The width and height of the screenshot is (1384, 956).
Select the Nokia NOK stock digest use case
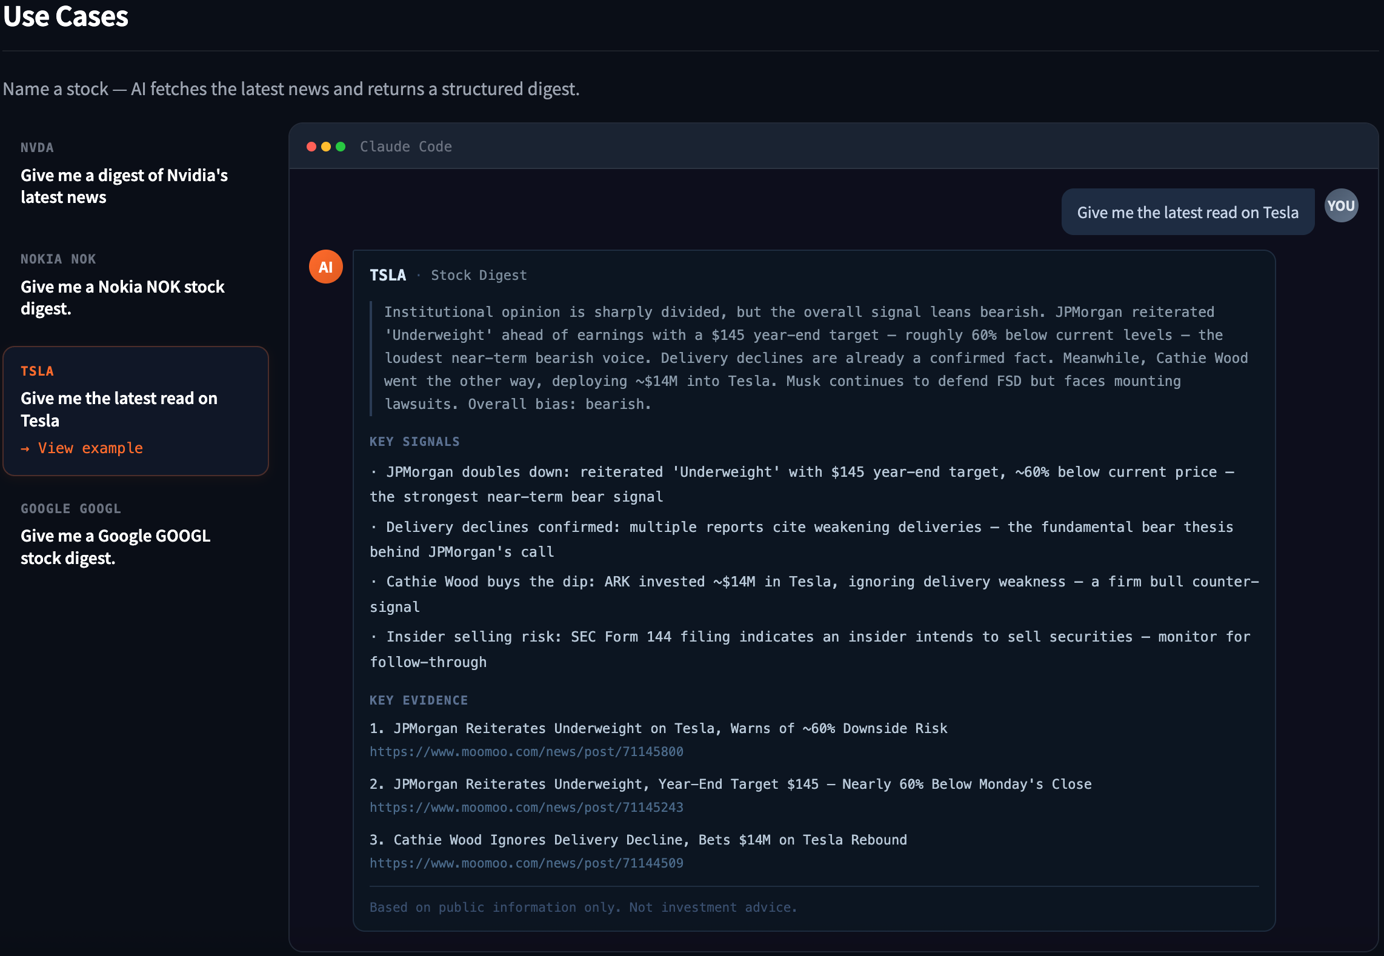[x=135, y=285]
